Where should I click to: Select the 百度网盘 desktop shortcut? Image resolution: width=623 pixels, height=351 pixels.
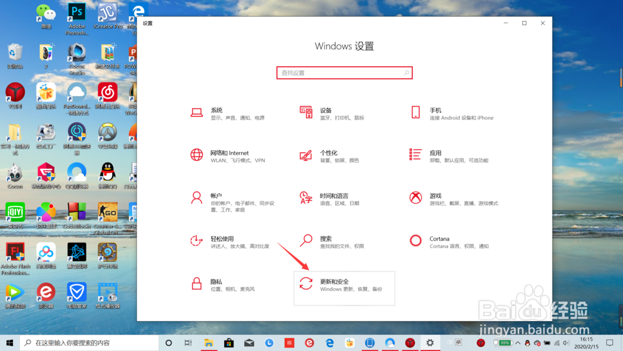coord(46,256)
